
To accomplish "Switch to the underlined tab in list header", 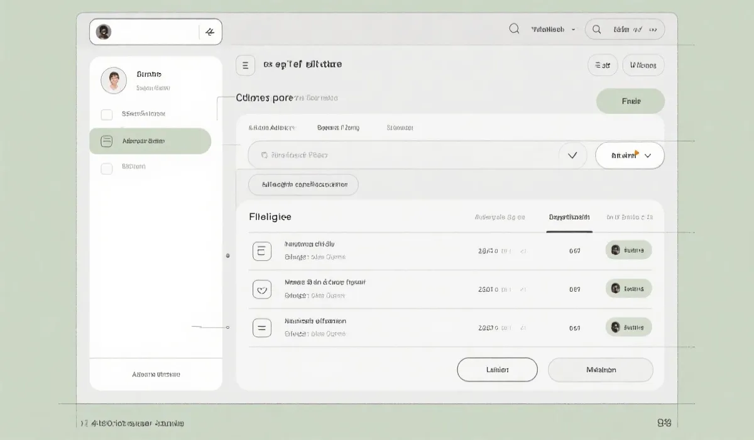I will (569, 217).
